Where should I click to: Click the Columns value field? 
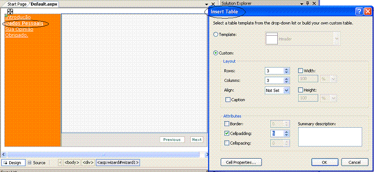[x=274, y=80]
